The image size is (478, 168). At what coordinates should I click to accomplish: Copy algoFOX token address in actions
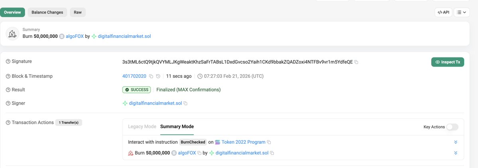pyautogui.click(x=199, y=153)
